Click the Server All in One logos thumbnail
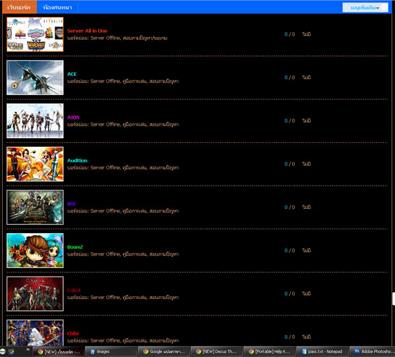 click(x=35, y=34)
